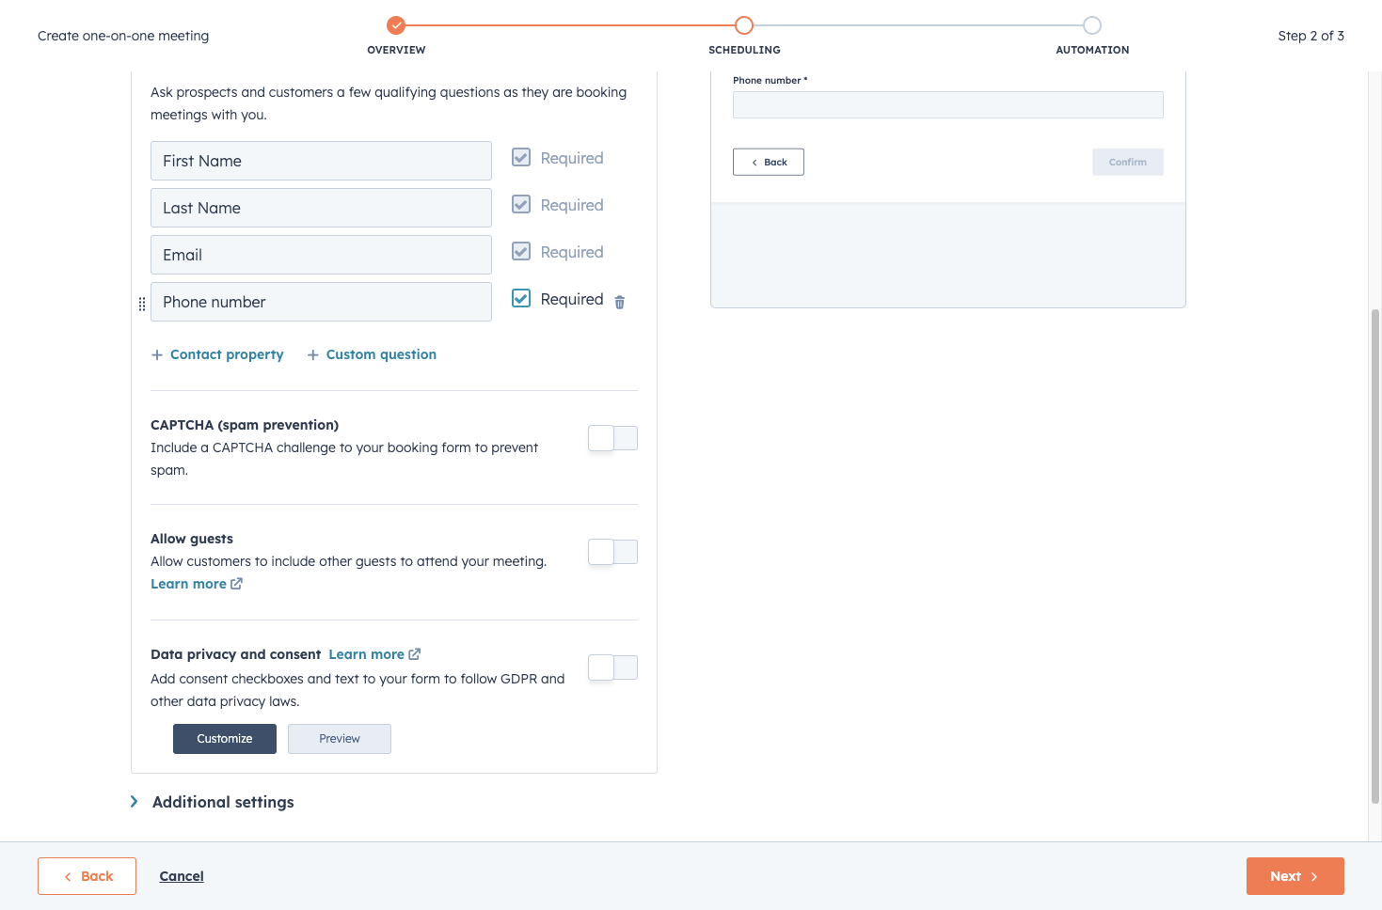Uncheck Required for Phone number
1382x910 pixels.
click(x=521, y=298)
